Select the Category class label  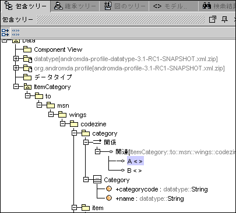point(117,180)
